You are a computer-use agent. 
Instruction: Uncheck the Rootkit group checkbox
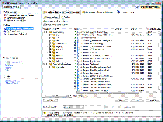(x=50, y=49)
